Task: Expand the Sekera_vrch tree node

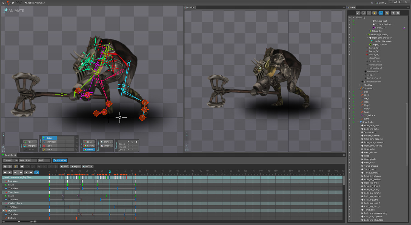Action: (371, 21)
